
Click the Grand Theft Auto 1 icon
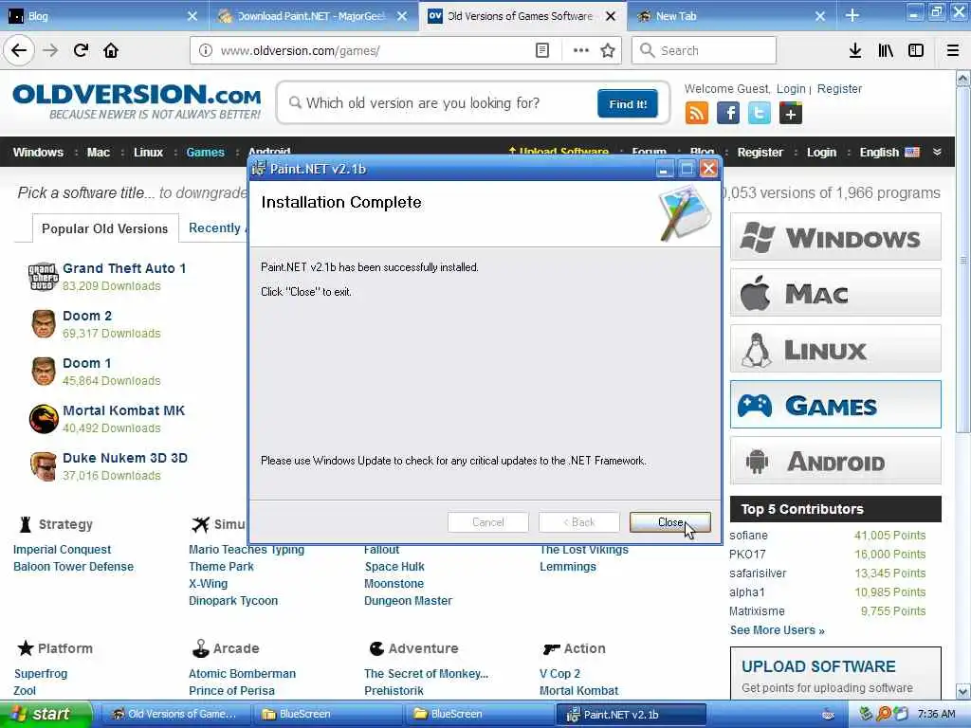click(x=44, y=276)
